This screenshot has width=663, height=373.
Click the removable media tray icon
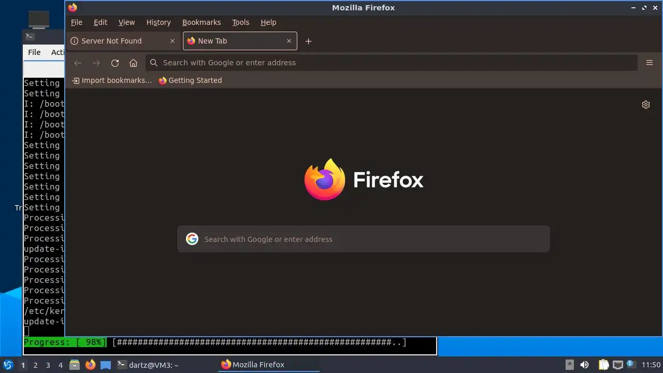570,365
